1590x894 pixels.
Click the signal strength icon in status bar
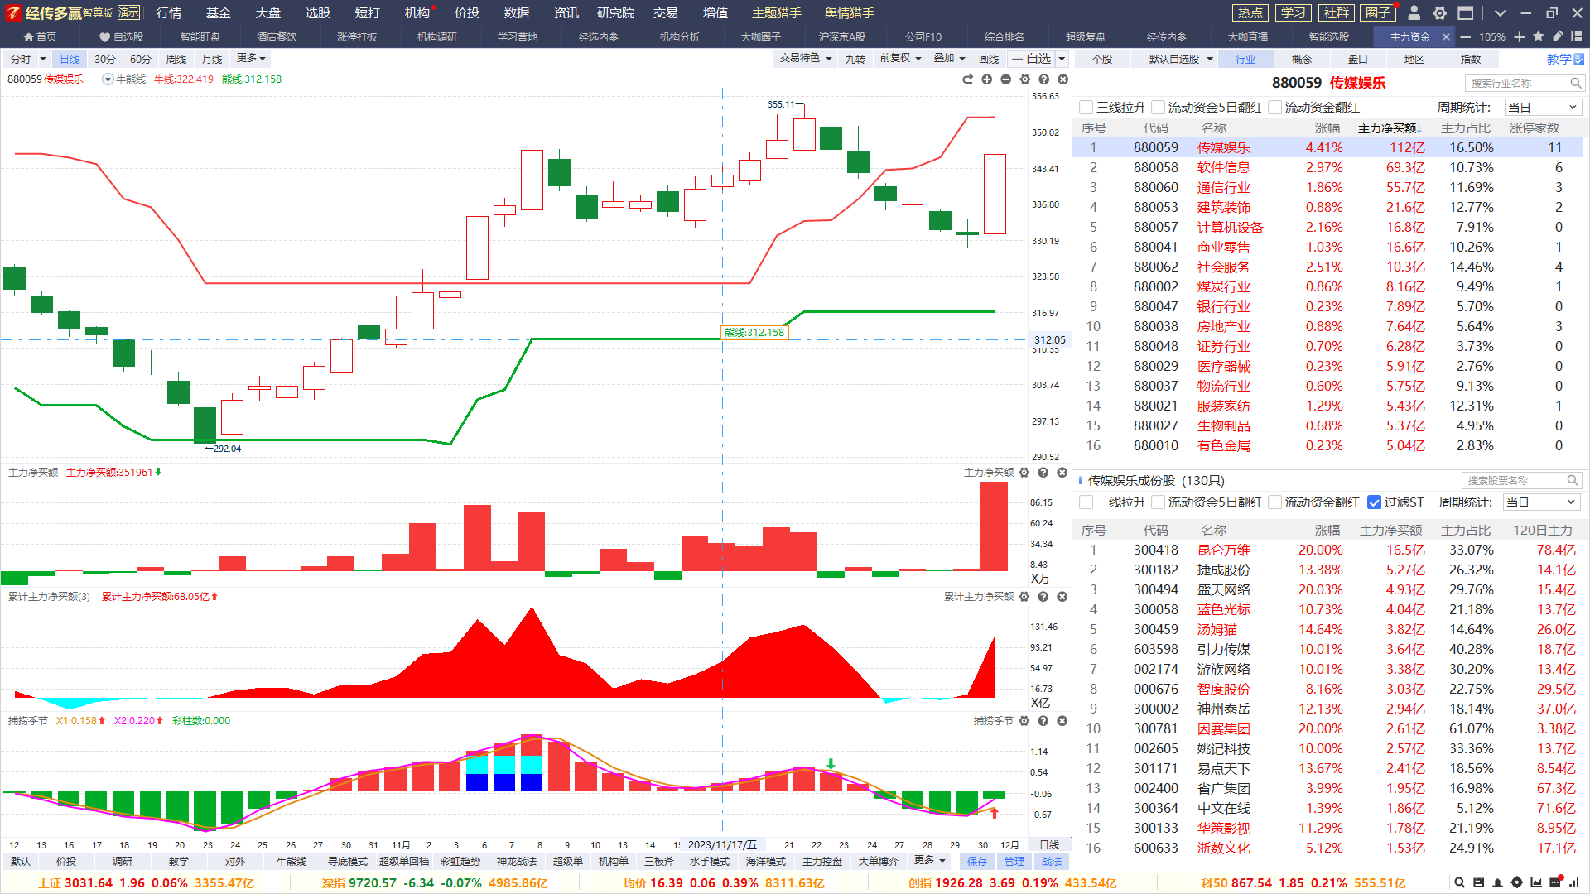(x=1574, y=883)
